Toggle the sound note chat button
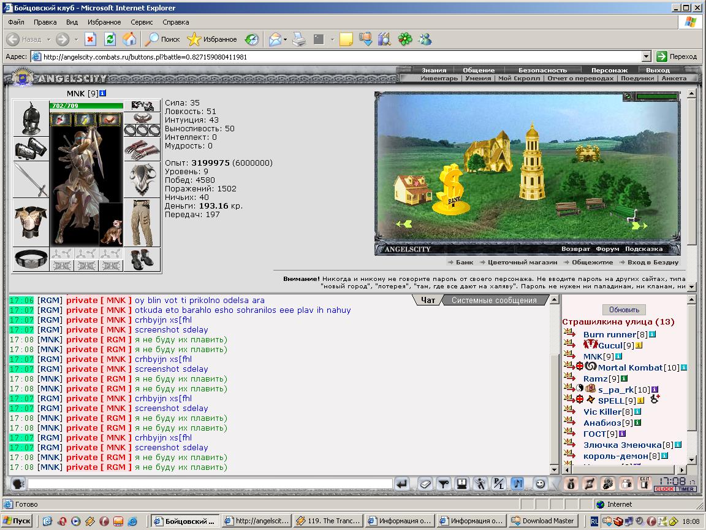The image size is (706, 530). point(517,484)
